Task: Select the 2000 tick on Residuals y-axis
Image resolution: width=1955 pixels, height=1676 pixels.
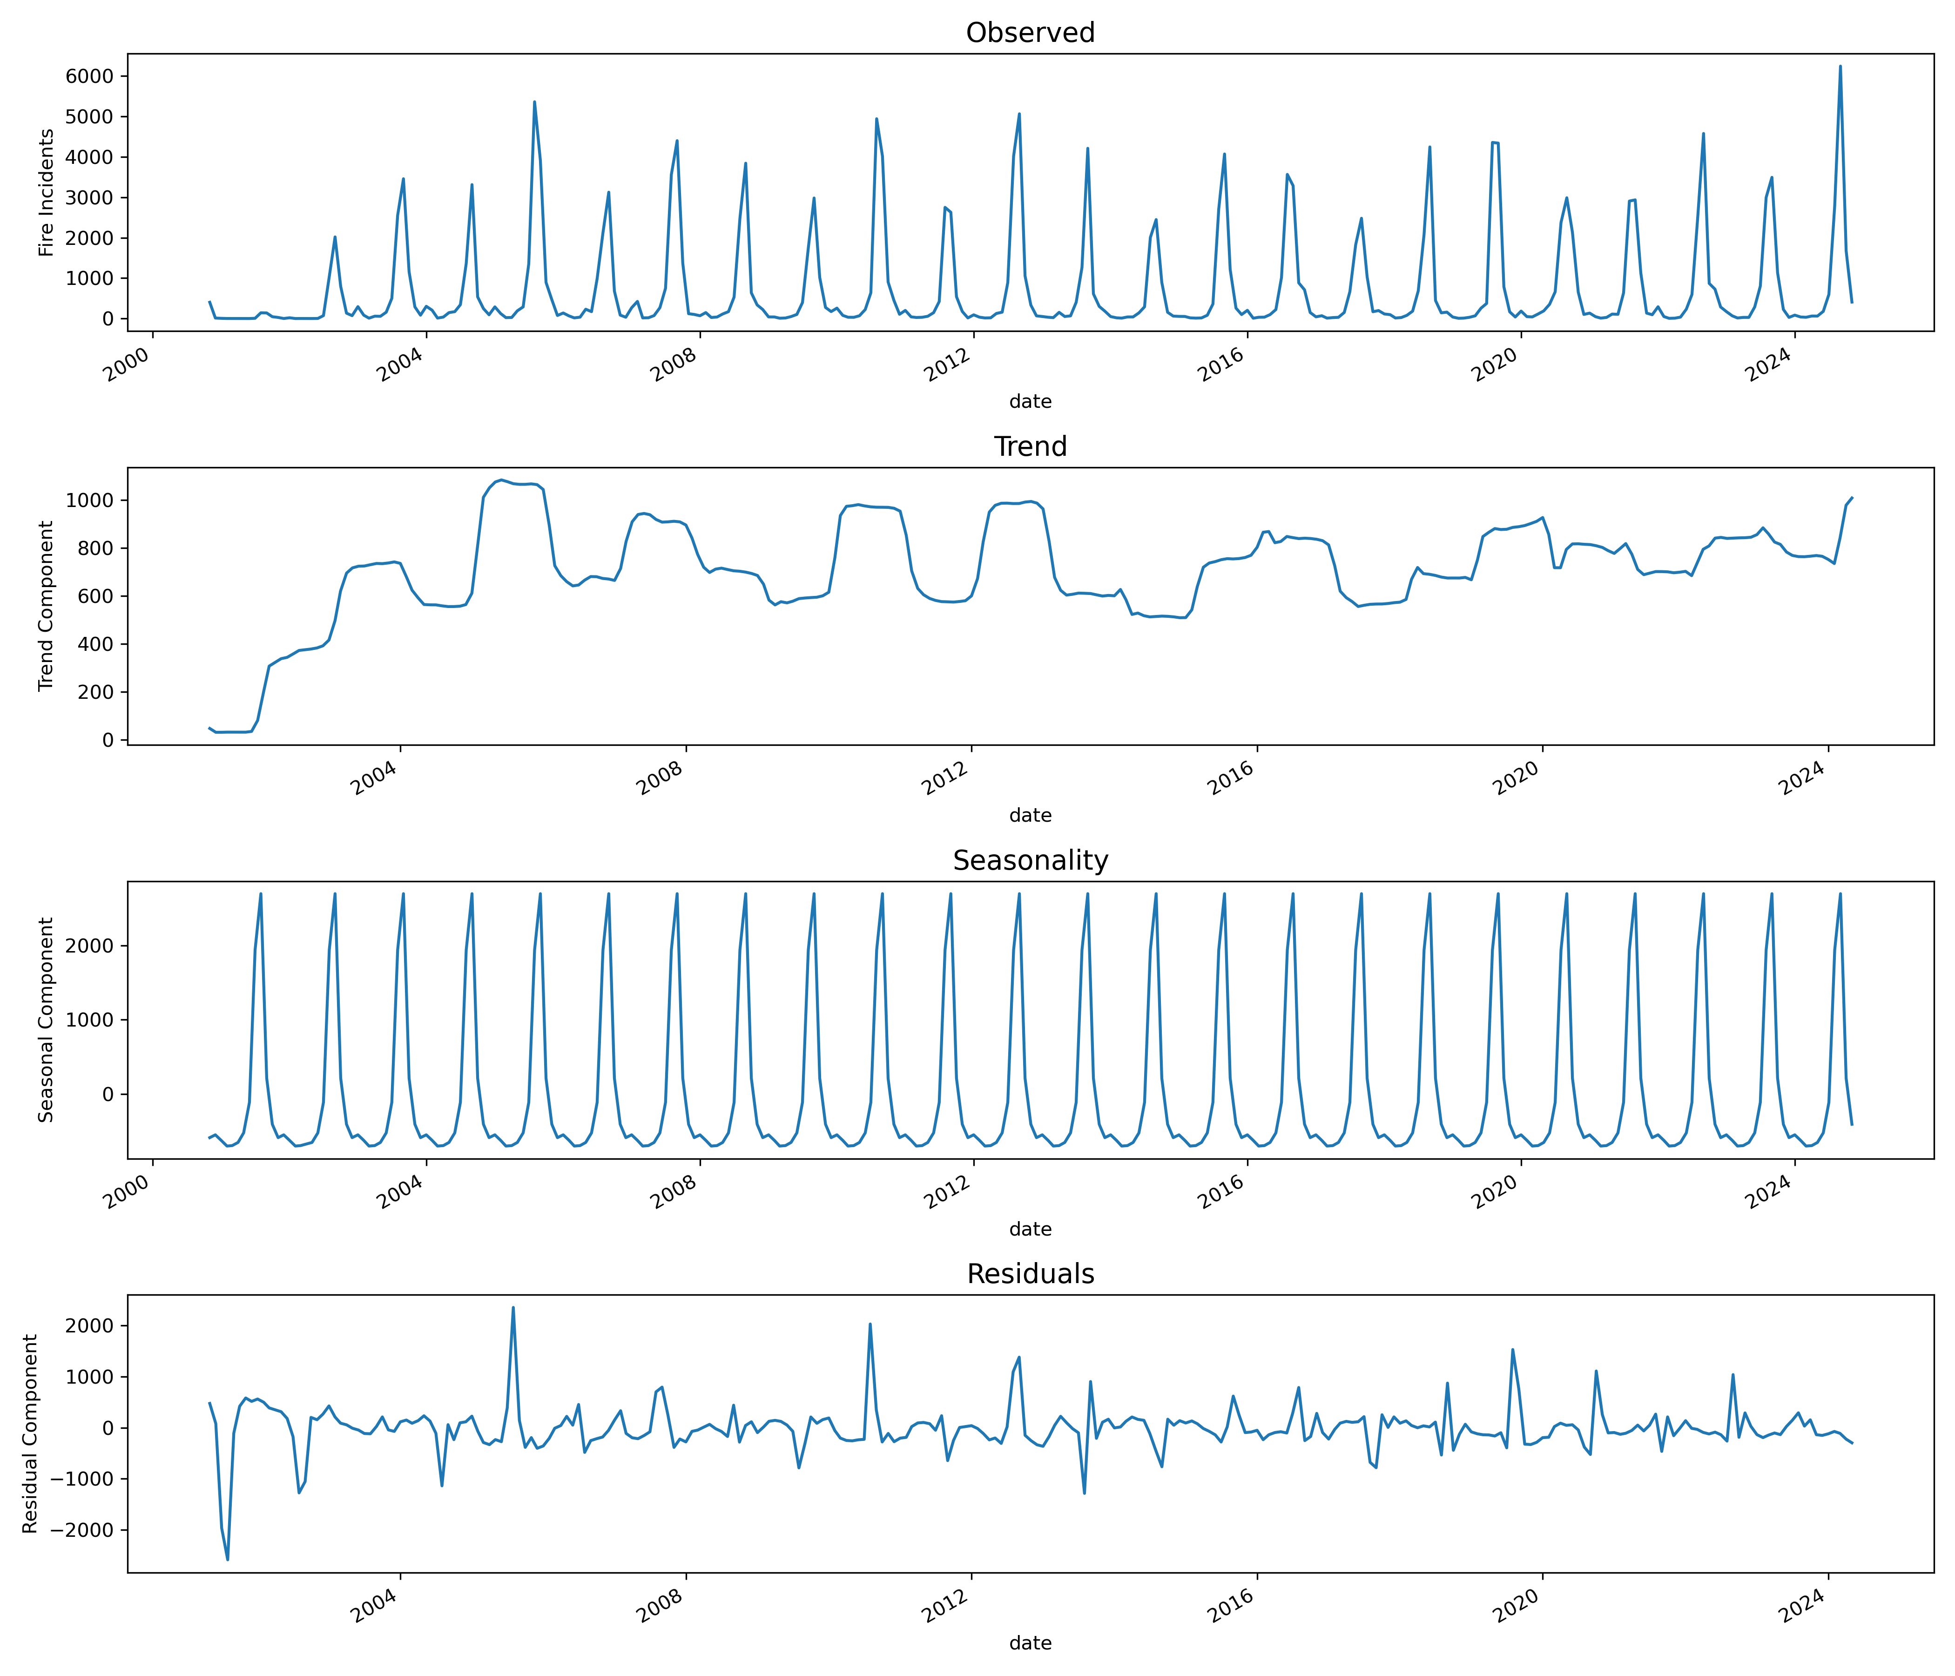Action: [x=89, y=1326]
